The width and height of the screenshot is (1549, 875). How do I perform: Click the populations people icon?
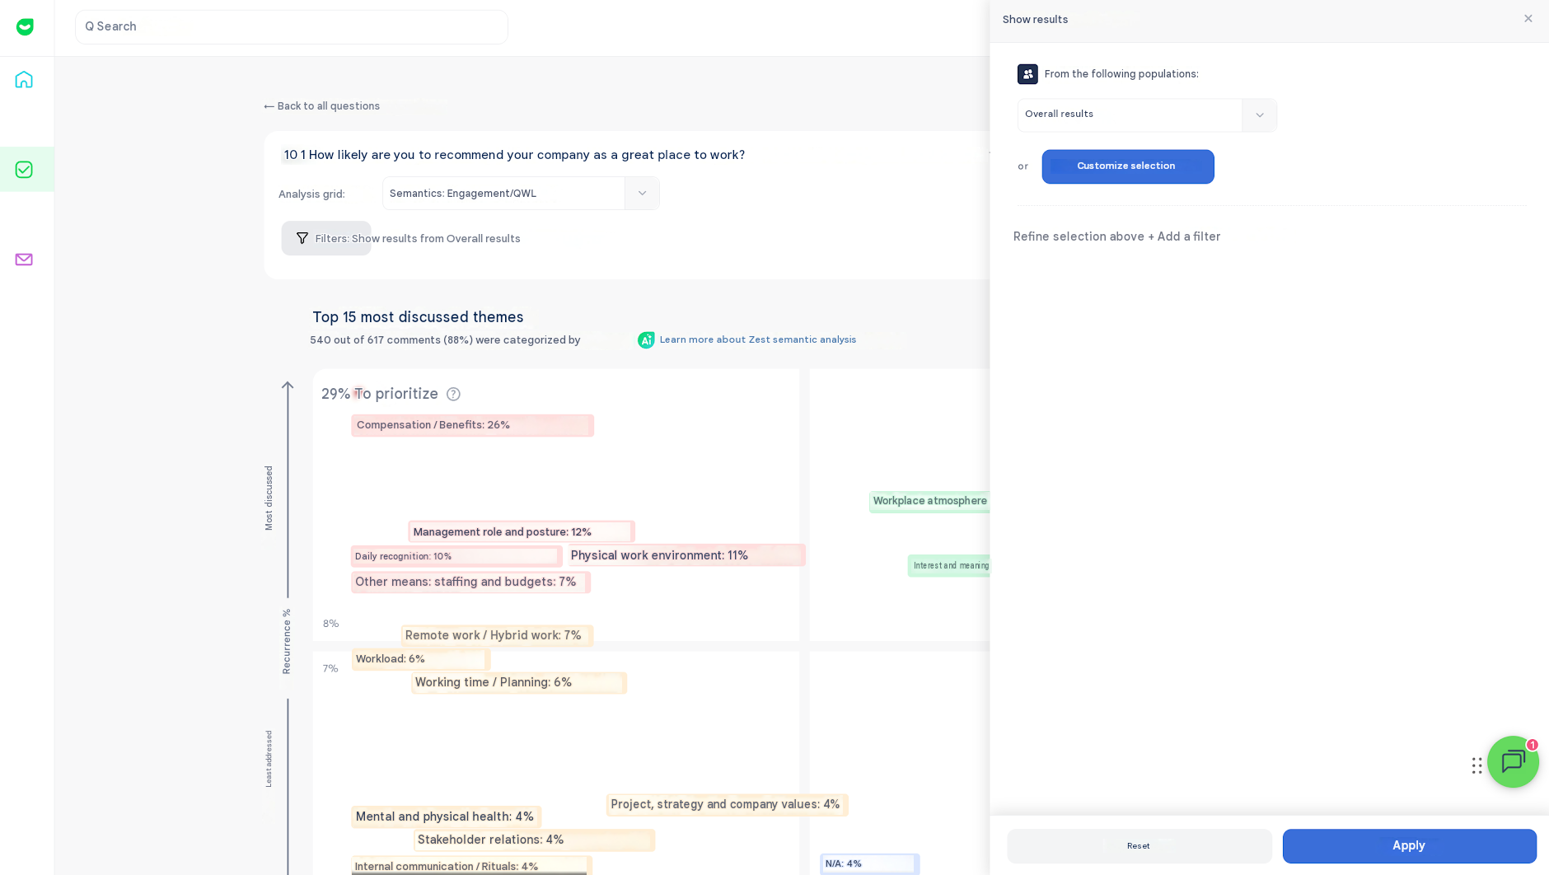pos(1027,74)
